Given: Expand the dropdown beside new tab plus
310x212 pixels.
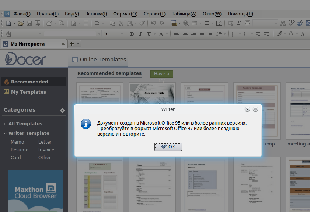Looking at the screenshot, I should click(x=78, y=44).
